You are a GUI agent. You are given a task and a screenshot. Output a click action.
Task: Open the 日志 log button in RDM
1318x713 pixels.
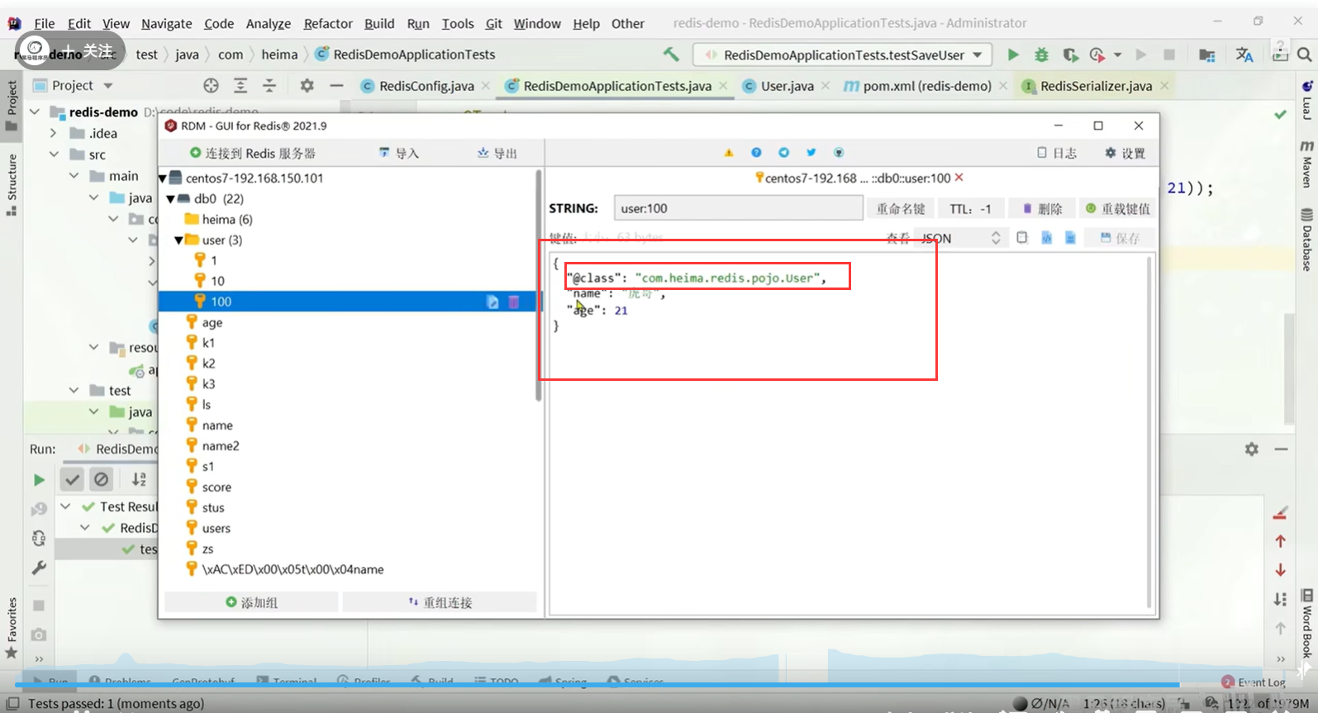1058,153
